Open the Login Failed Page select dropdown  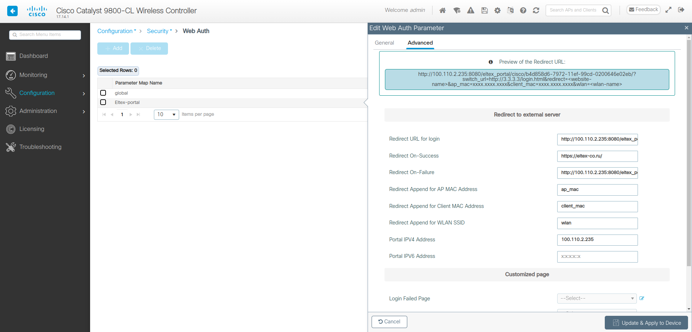[x=597, y=299]
